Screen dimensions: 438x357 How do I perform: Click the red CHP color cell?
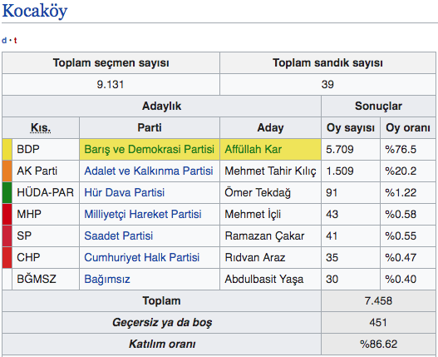[7, 257]
